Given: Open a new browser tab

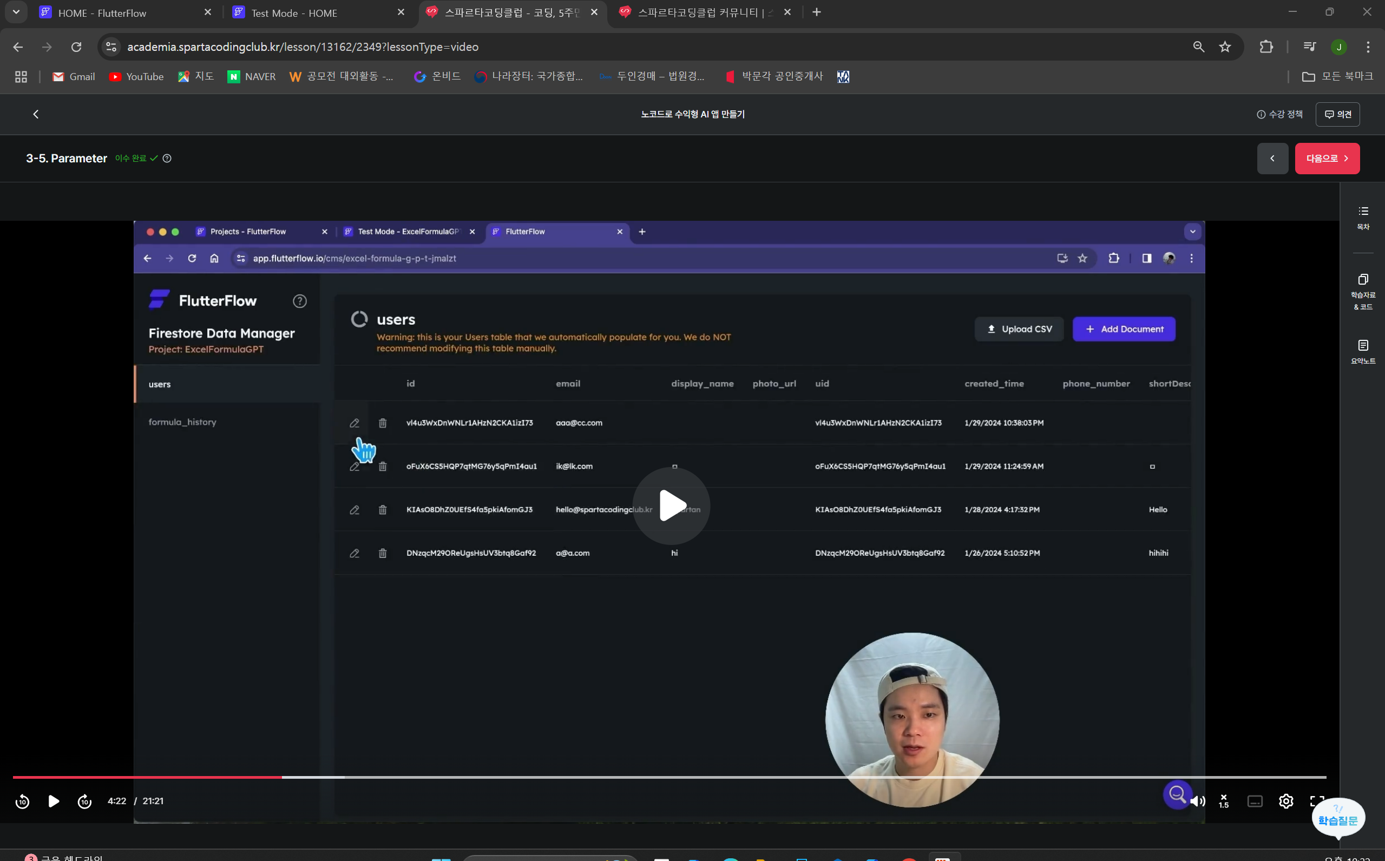Looking at the screenshot, I should coord(817,12).
